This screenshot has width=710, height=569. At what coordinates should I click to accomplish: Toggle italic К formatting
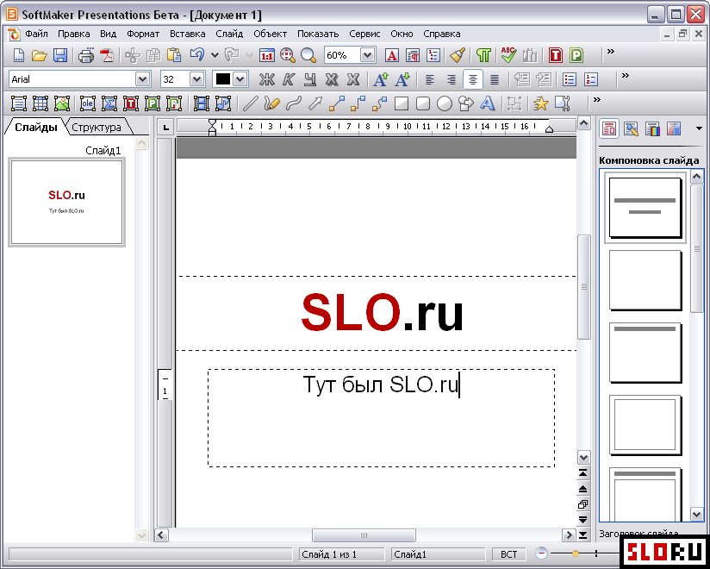click(289, 79)
